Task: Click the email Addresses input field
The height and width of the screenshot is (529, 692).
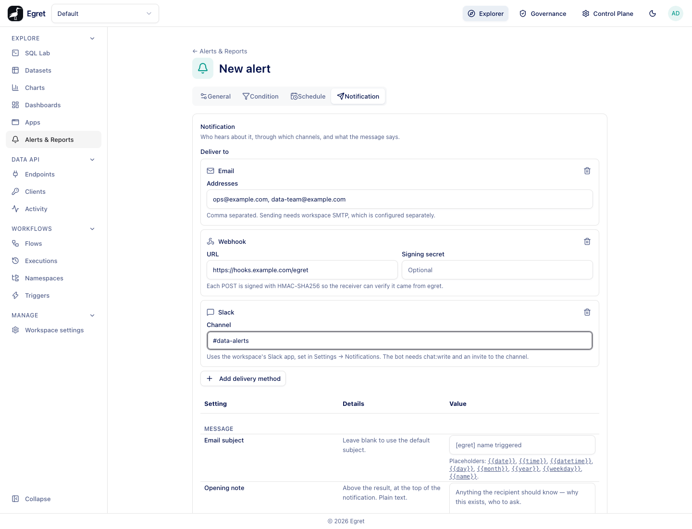Action: point(400,199)
